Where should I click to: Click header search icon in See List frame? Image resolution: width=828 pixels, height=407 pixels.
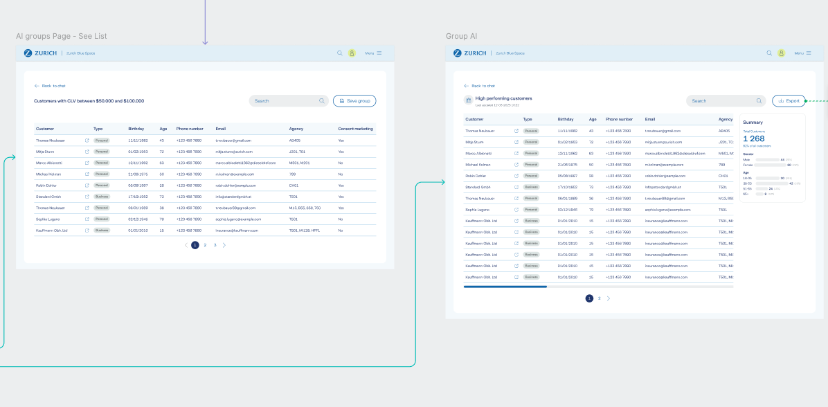339,53
